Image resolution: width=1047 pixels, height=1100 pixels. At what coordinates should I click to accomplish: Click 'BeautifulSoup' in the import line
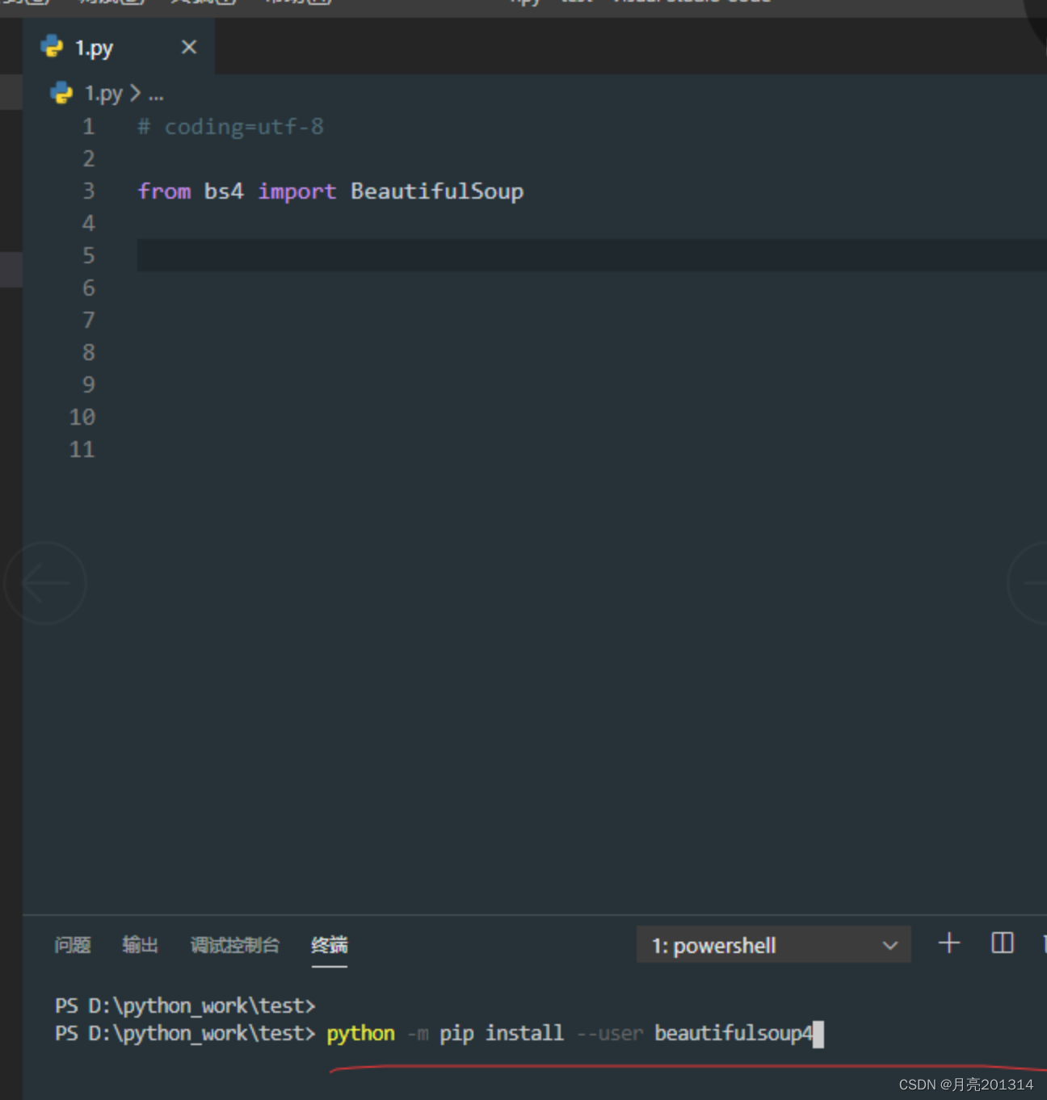pos(437,191)
